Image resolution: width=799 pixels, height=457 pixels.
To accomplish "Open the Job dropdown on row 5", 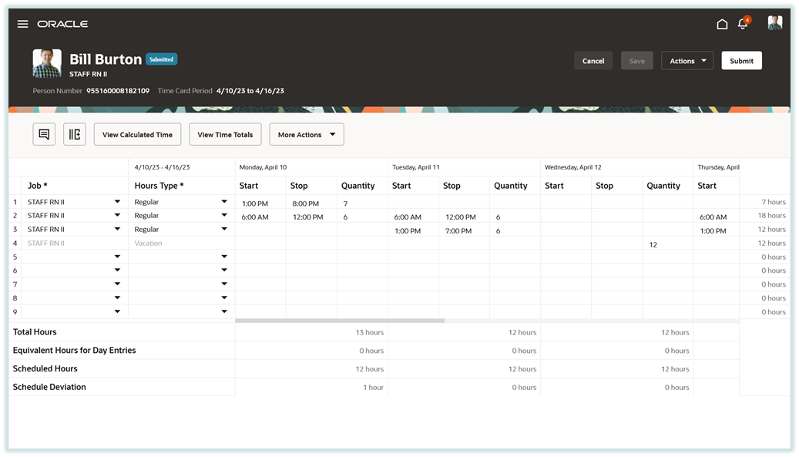I will coord(117,257).
